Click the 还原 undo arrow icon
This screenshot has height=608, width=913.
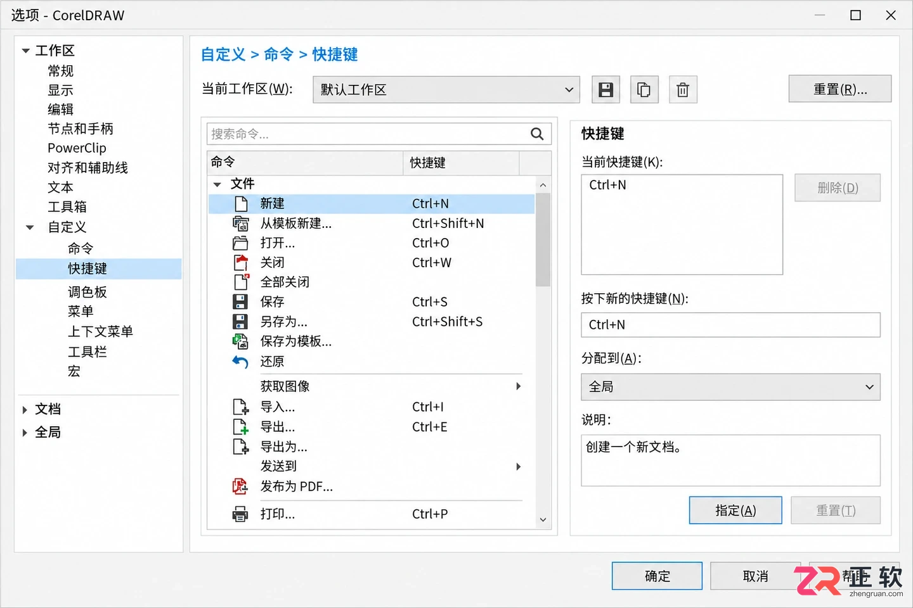[240, 362]
